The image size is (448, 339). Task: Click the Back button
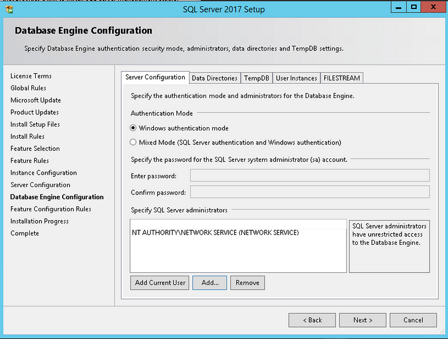tap(312, 320)
